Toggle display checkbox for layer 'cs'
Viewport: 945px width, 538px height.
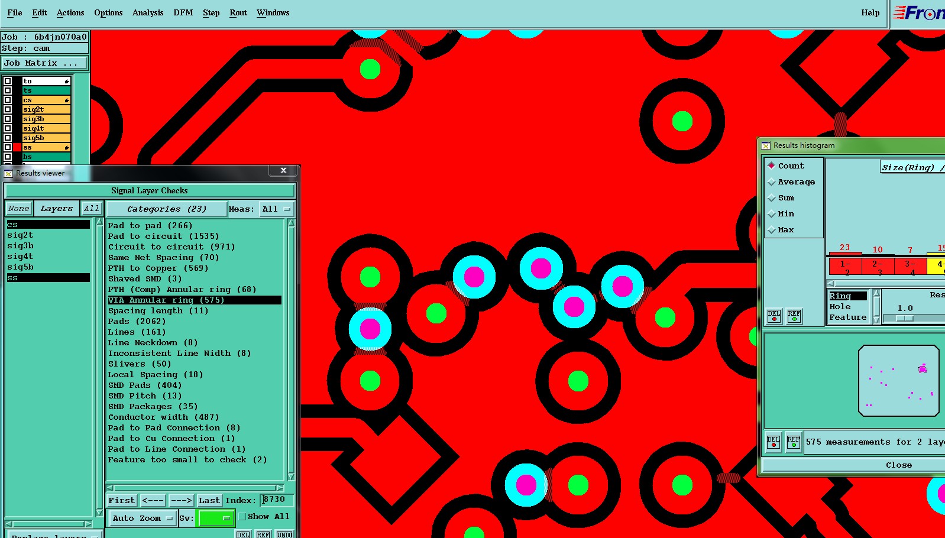8,100
